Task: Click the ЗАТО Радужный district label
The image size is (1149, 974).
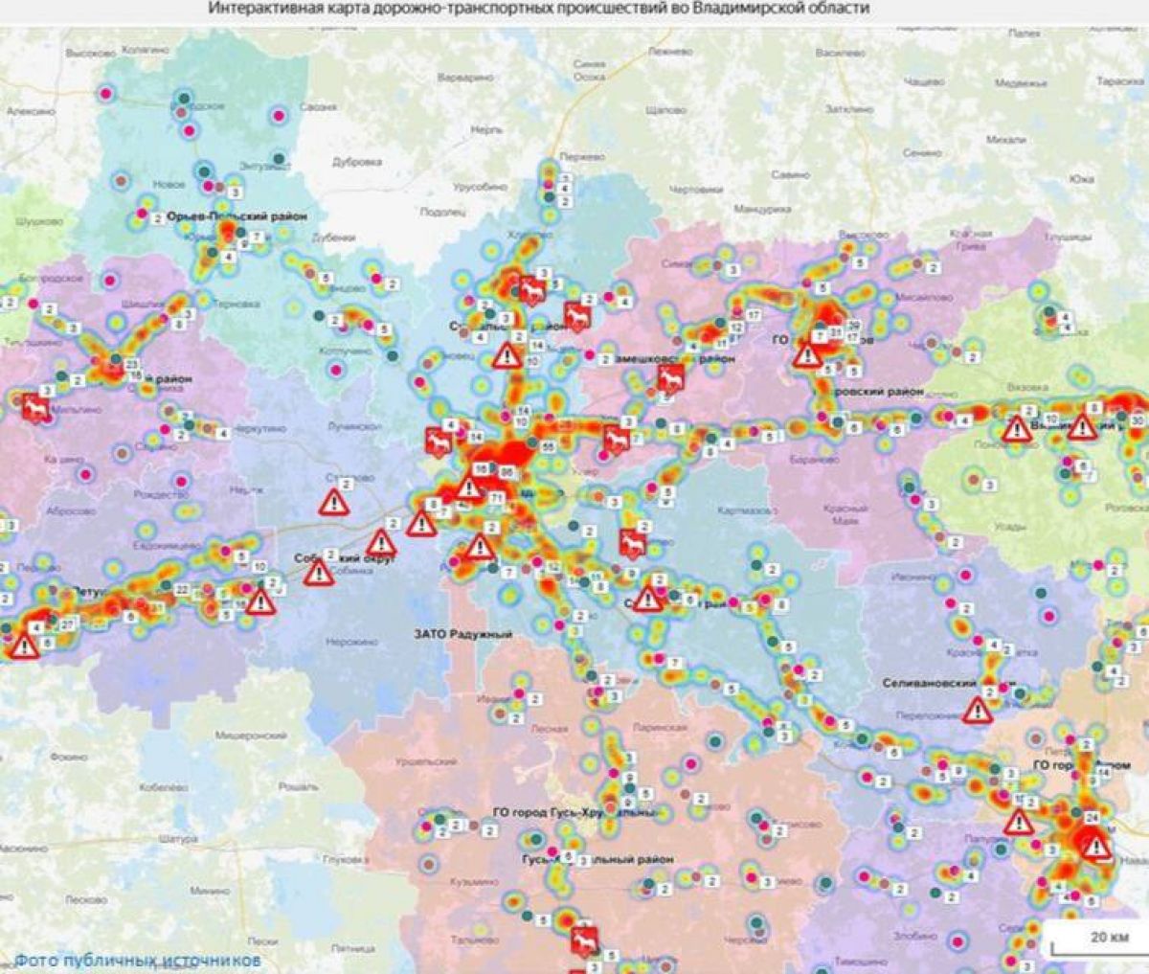Action: pos(462,635)
